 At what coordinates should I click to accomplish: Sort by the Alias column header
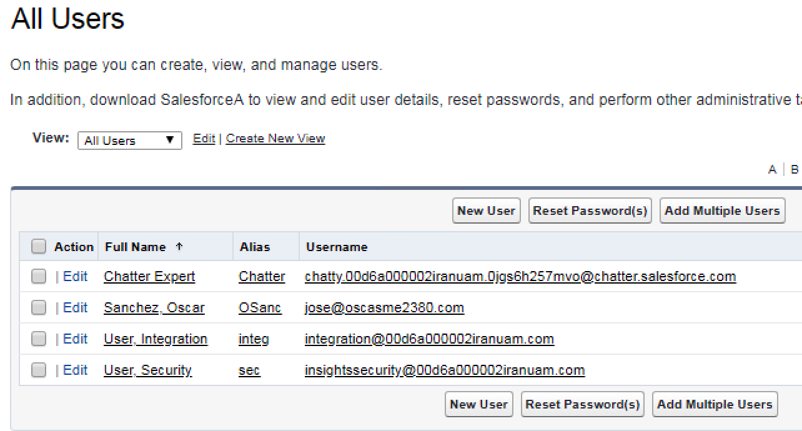tap(255, 247)
